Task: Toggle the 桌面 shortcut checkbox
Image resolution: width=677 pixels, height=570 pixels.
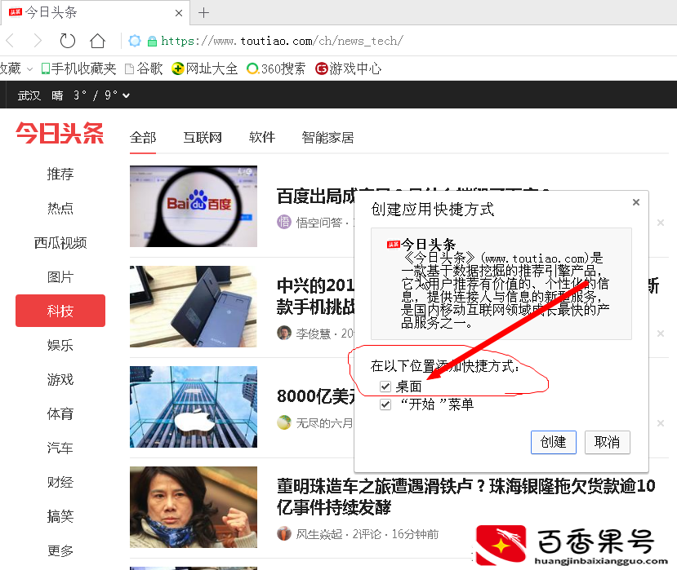Action: click(x=385, y=387)
